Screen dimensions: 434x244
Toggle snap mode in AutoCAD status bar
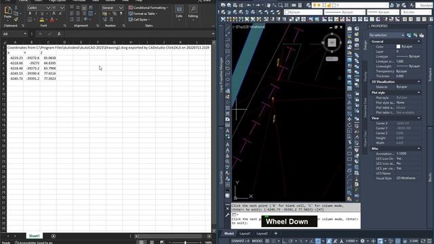(x=273, y=241)
